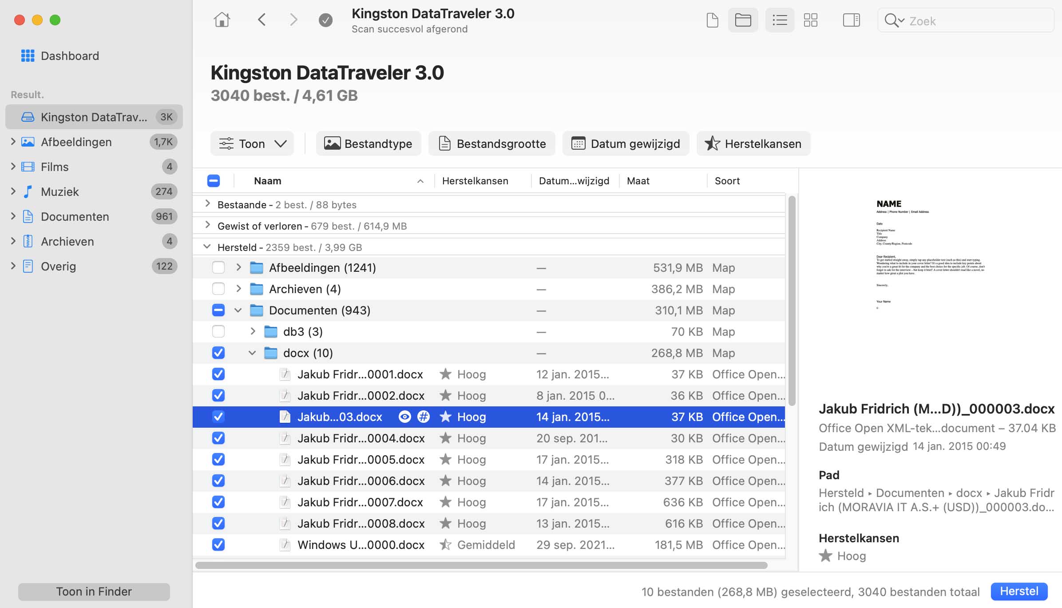Select the grid view icon

tap(811, 20)
